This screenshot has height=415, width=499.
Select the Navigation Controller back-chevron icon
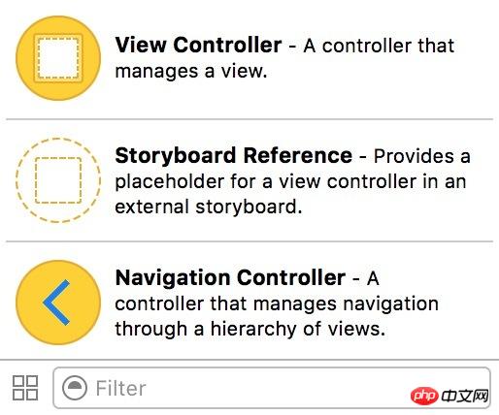pyautogui.click(x=58, y=303)
